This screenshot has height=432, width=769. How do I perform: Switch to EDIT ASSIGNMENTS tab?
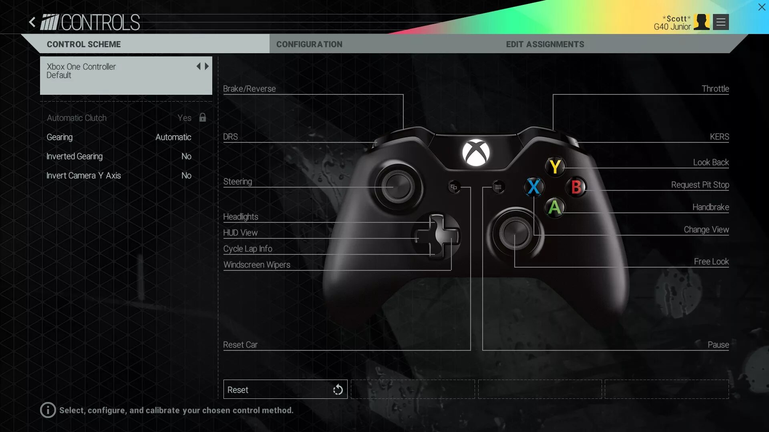545,44
